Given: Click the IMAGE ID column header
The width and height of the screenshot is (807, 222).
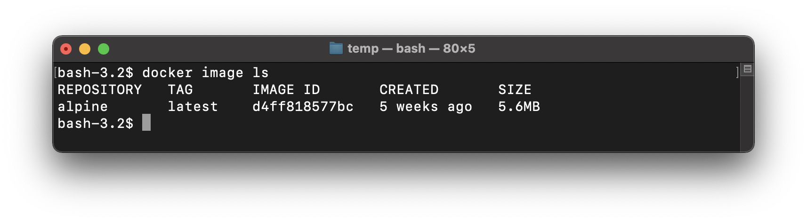Looking at the screenshot, I should pyautogui.click(x=286, y=90).
